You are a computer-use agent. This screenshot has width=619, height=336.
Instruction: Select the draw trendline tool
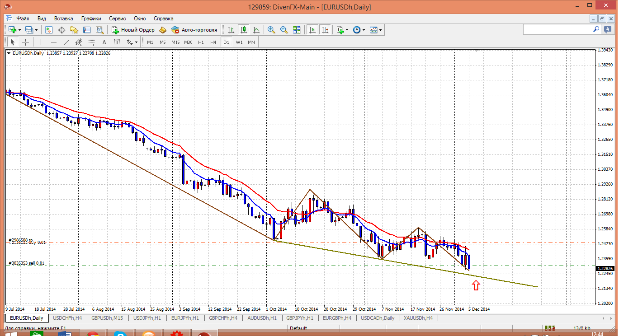[66, 42]
